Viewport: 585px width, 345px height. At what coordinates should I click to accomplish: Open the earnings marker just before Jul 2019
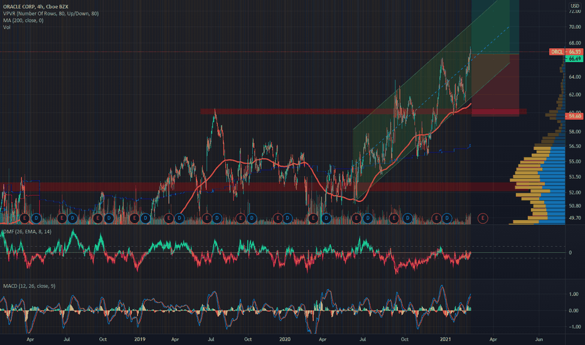[x=207, y=218]
